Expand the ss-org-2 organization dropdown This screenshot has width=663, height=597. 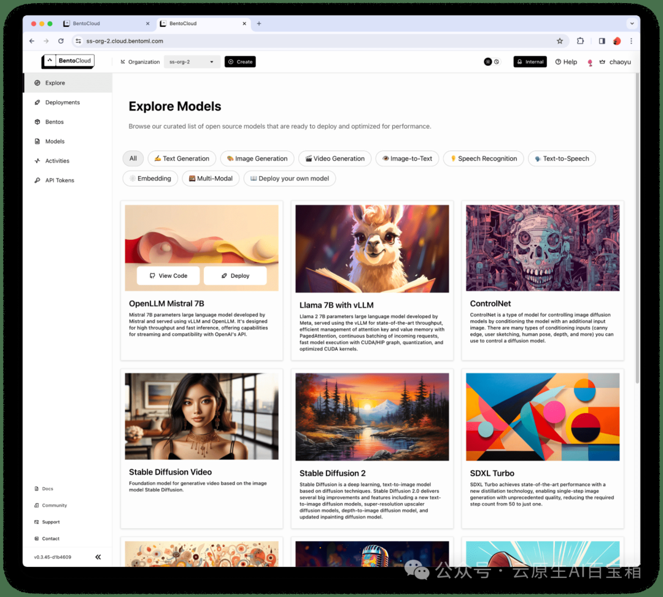pyautogui.click(x=192, y=62)
